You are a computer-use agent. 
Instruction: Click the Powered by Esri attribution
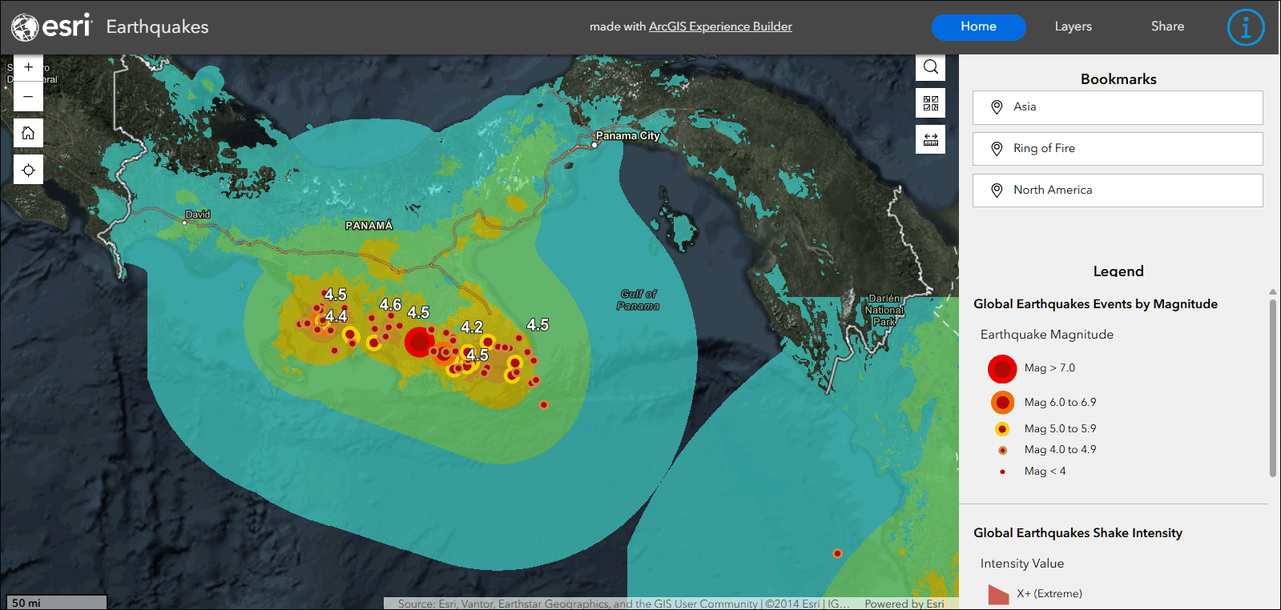[x=904, y=604]
